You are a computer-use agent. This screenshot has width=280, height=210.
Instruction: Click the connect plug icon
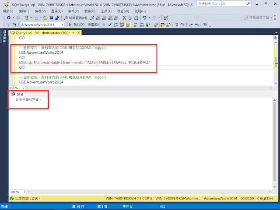pos(8,24)
